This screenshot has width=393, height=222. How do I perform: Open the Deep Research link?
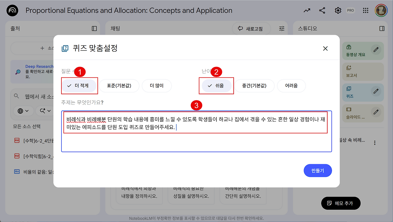pos(39,66)
